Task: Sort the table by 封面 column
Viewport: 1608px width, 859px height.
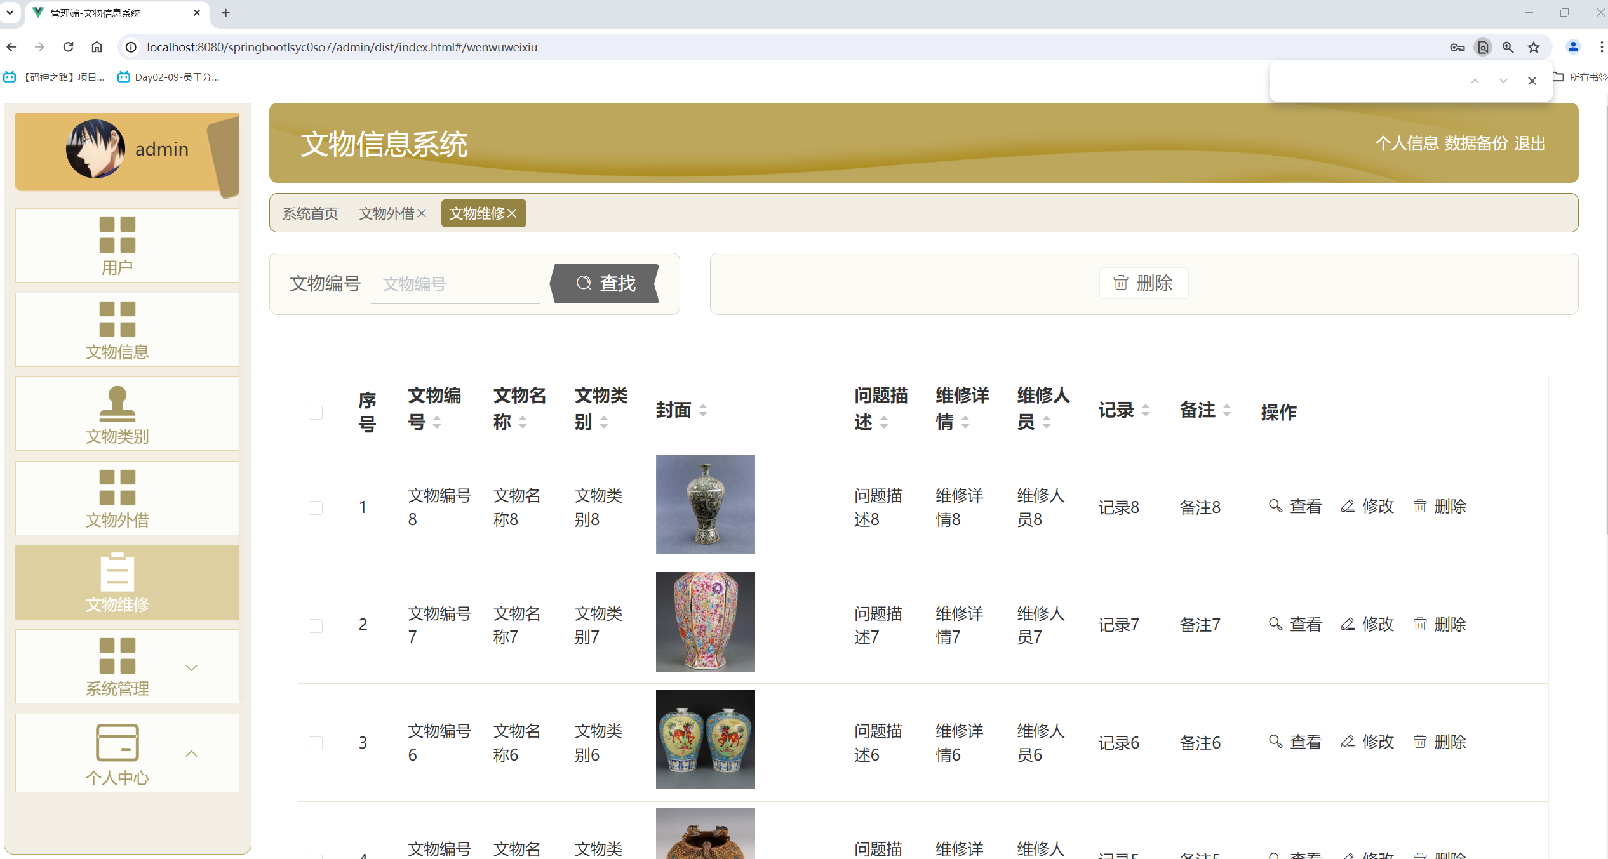Action: click(702, 410)
